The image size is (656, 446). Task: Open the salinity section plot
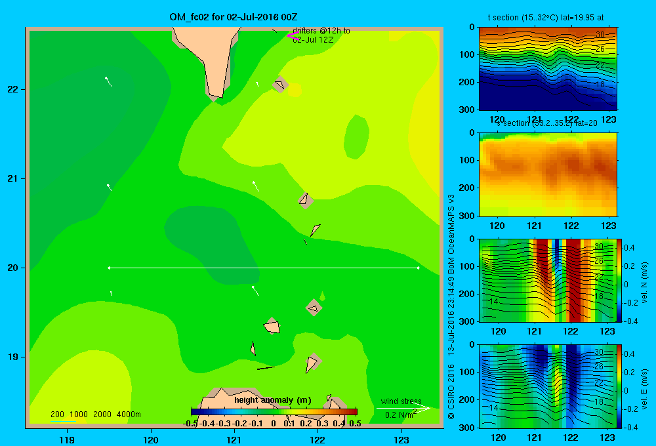(x=548, y=174)
